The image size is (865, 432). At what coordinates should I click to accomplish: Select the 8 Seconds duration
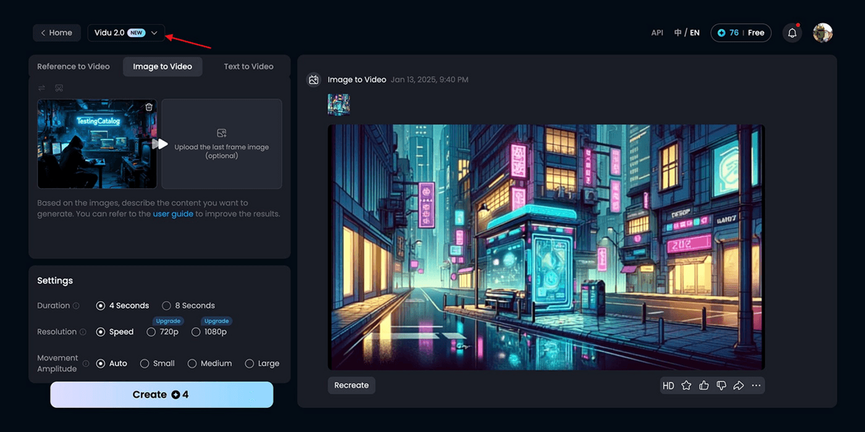pyautogui.click(x=167, y=305)
